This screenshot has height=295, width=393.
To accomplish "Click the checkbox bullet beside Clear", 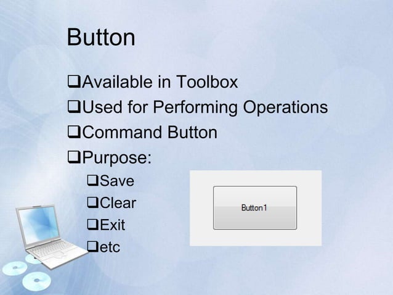I will coord(93,202).
